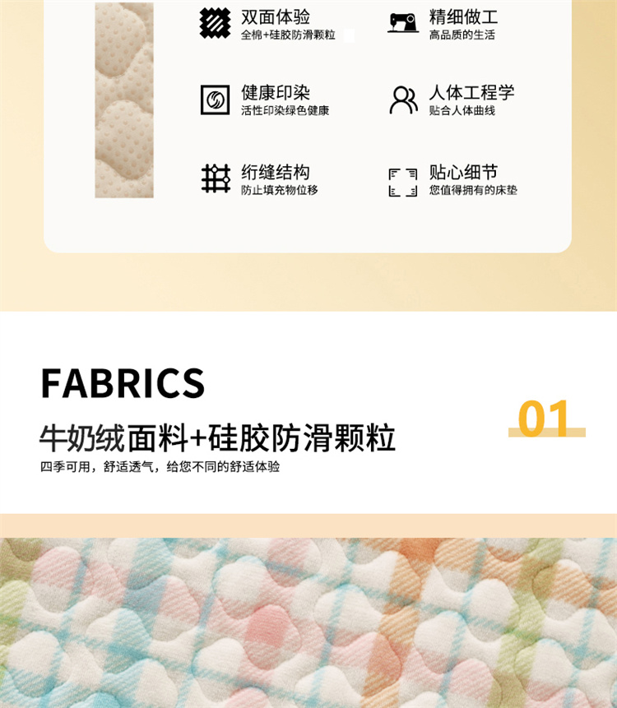Click the 全棉+硅胶防滑颗粒 description text
The width and height of the screenshot is (617, 708).
click(288, 35)
